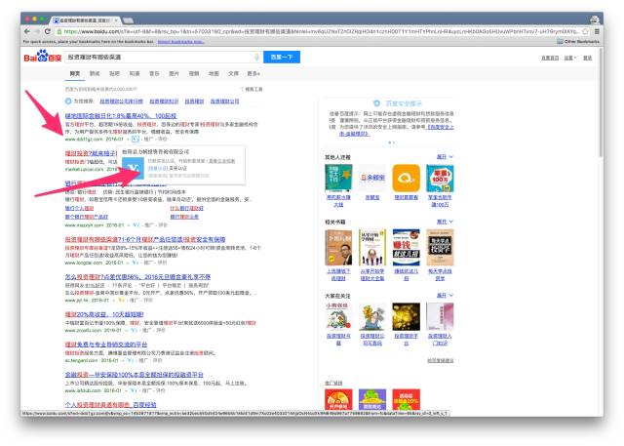Click the V1 badge beside www.znceifu.com

(135, 330)
